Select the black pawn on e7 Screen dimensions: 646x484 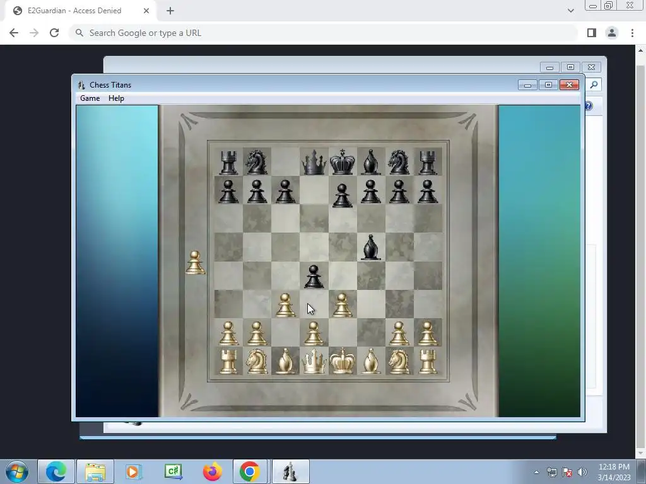pyautogui.click(x=342, y=195)
